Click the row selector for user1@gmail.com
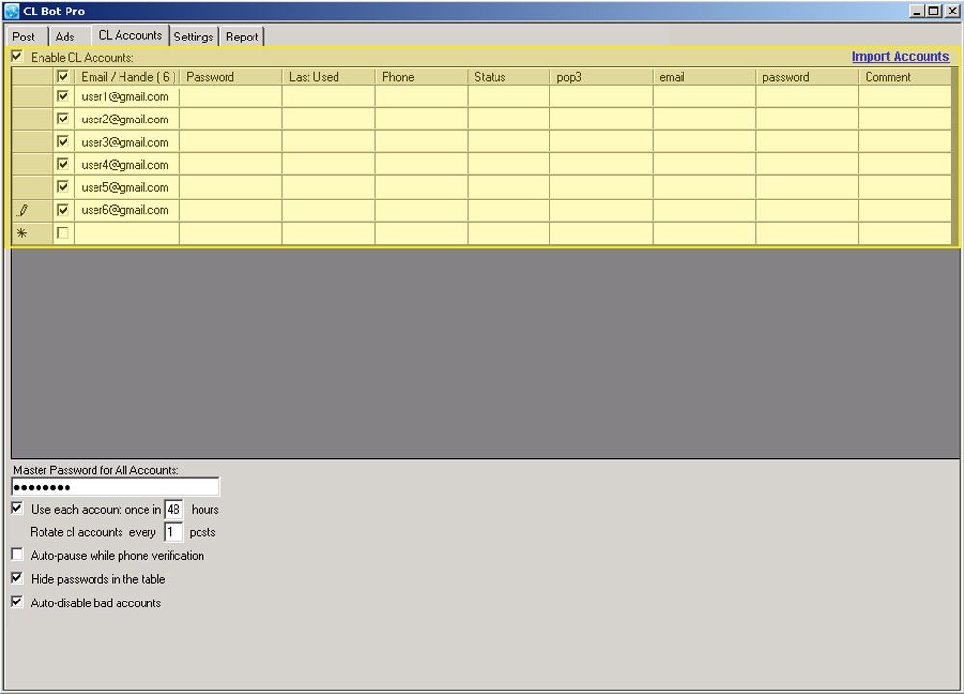The width and height of the screenshot is (964, 694). [x=32, y=96]
